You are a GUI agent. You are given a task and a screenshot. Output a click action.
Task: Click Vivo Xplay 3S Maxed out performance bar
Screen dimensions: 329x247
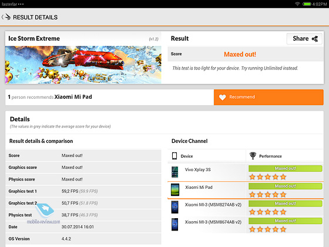[286, 168]
